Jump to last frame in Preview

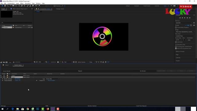pos(190,18)
